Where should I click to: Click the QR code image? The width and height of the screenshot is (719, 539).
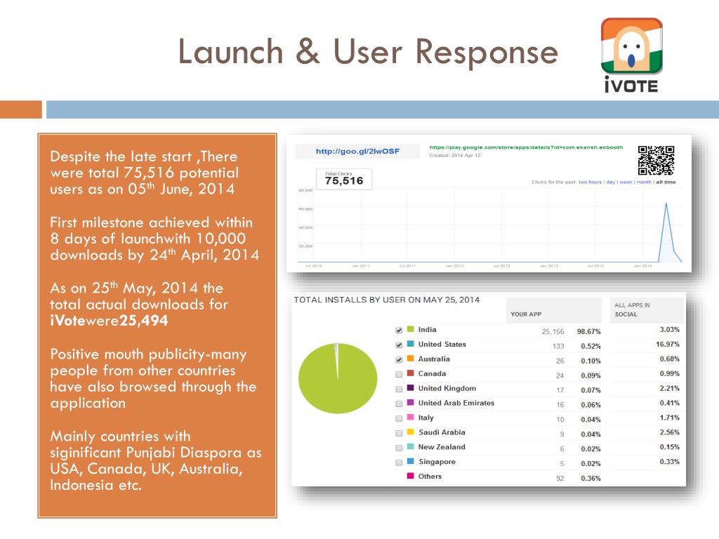(657, 161)
